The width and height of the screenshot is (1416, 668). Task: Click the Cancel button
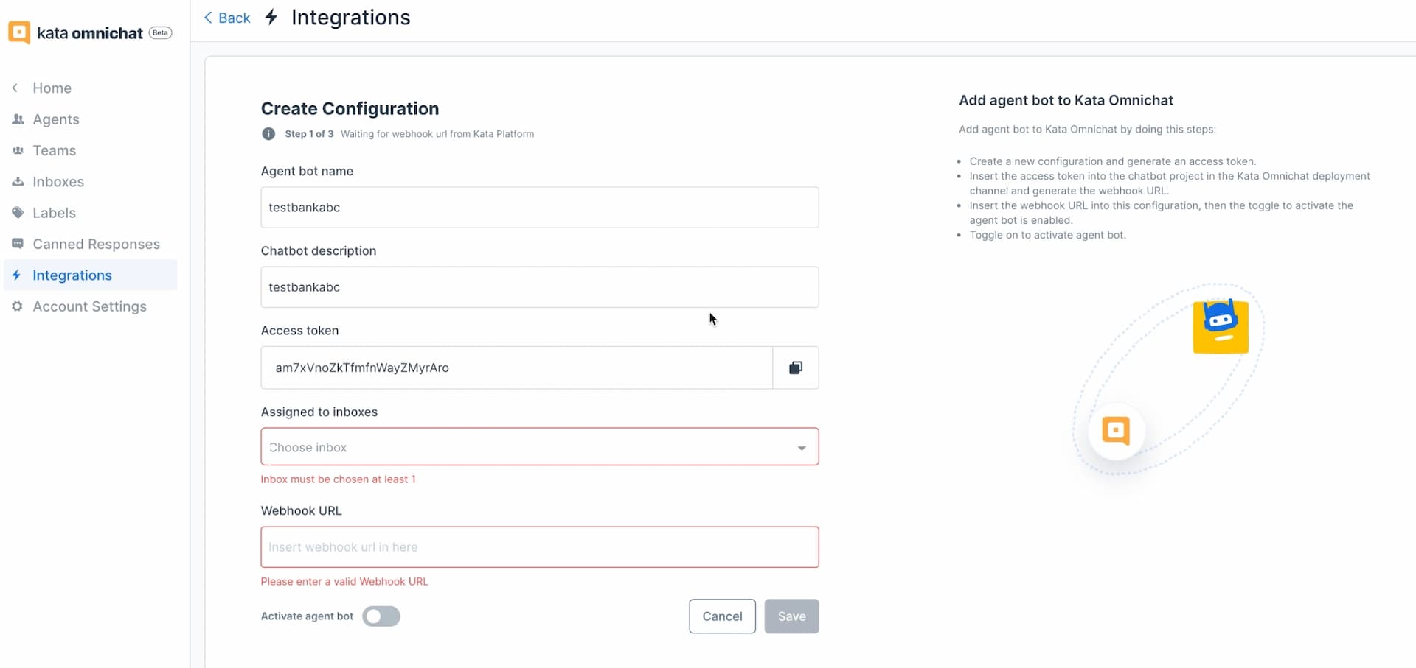pyautogui.click(x=722, y=616)
